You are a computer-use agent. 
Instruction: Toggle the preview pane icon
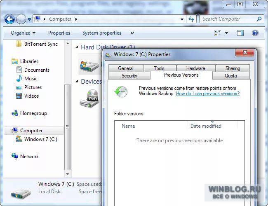[x=240, y=33]
